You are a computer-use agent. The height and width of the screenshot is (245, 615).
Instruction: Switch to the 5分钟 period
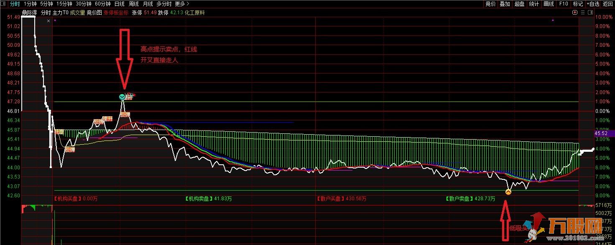coord(46,4)
